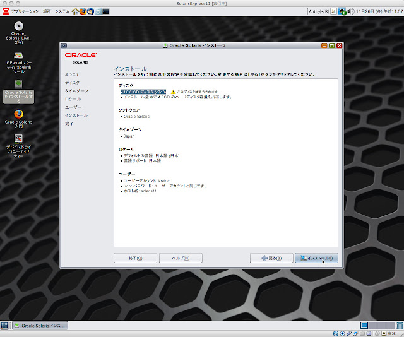Open the 場所 menu

(47, 11)
